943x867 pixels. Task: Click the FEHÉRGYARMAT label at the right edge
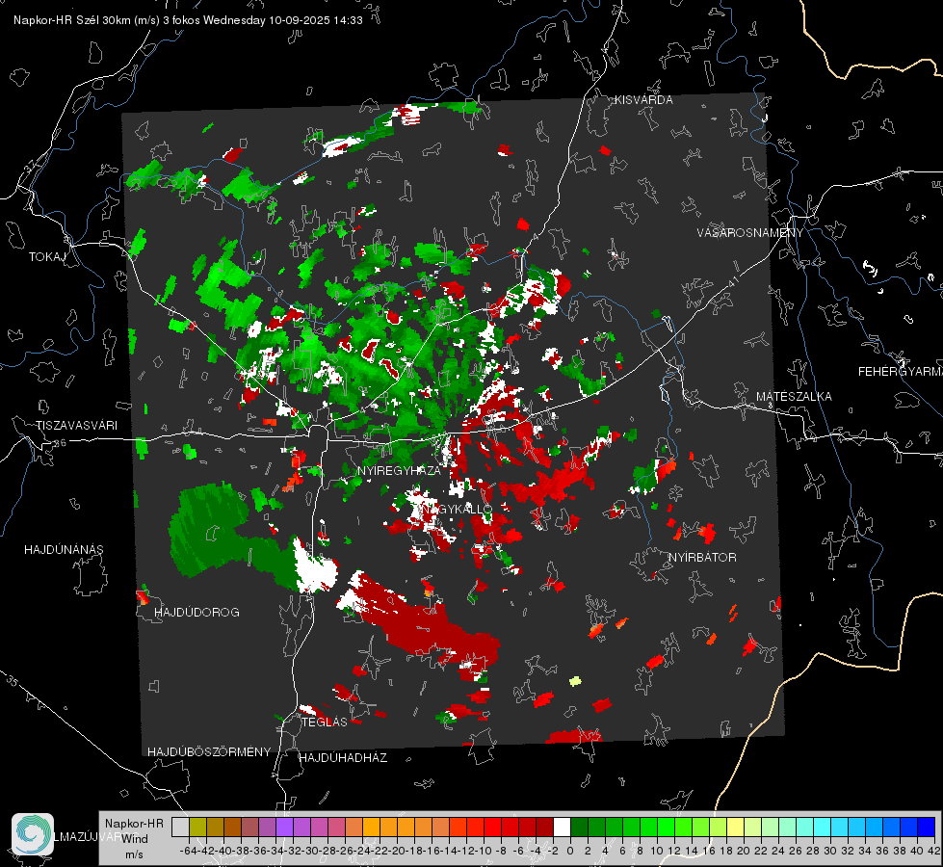coord(900,371)
